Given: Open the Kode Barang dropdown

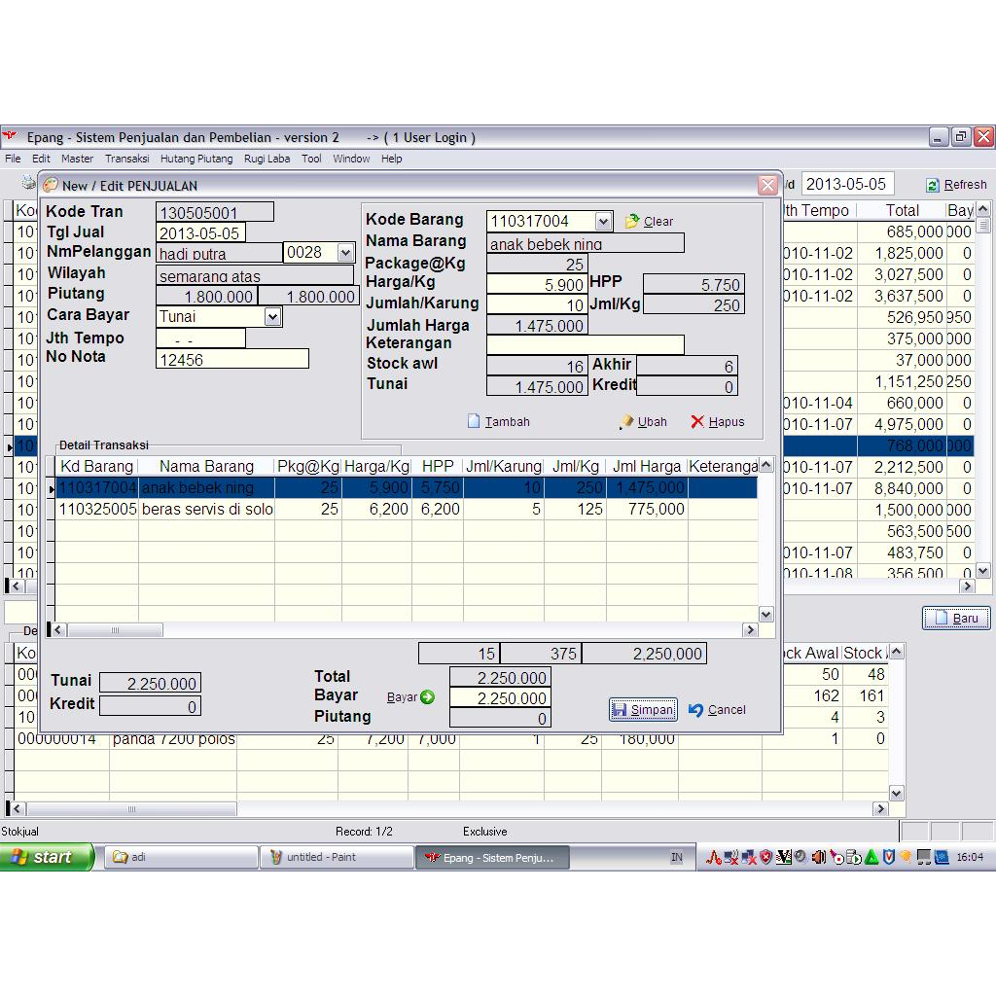Looking at the screenshot, I should pyautogui.click(x=603, y=221).
